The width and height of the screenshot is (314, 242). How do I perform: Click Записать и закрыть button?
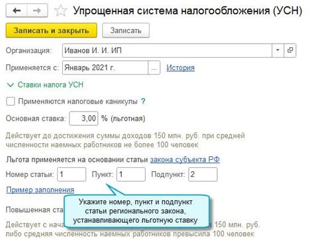tap(51, 30)
